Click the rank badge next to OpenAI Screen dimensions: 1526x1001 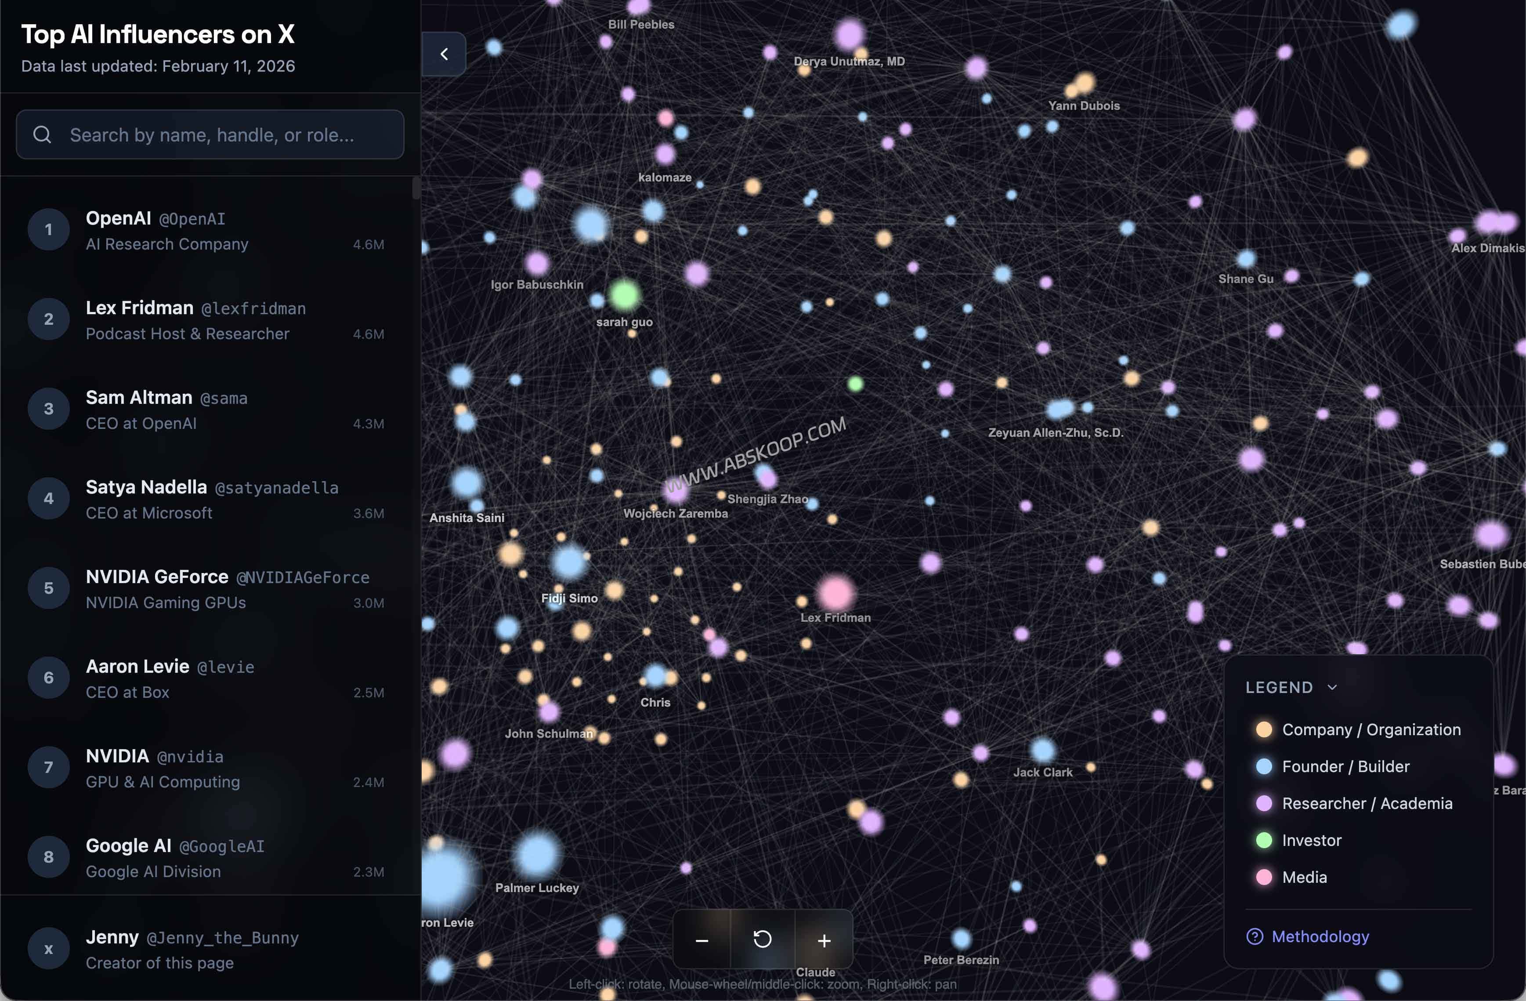48,229
